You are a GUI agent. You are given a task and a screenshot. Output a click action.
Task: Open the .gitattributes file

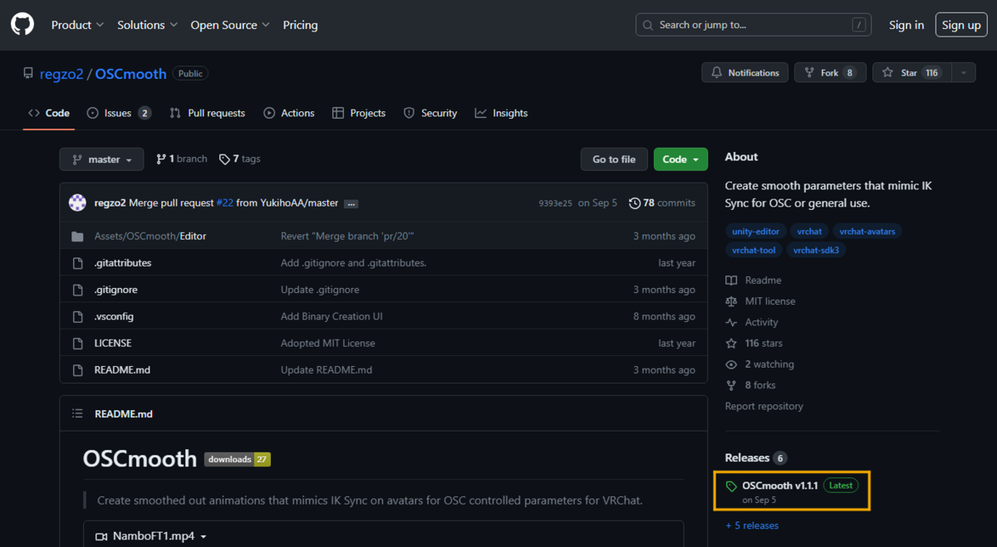pyautogui.click(x=123, y=263)
